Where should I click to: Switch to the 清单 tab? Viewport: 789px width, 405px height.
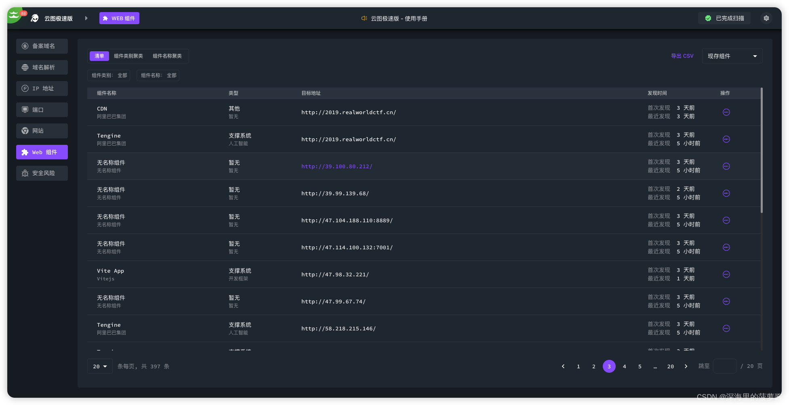coord(99,56)
